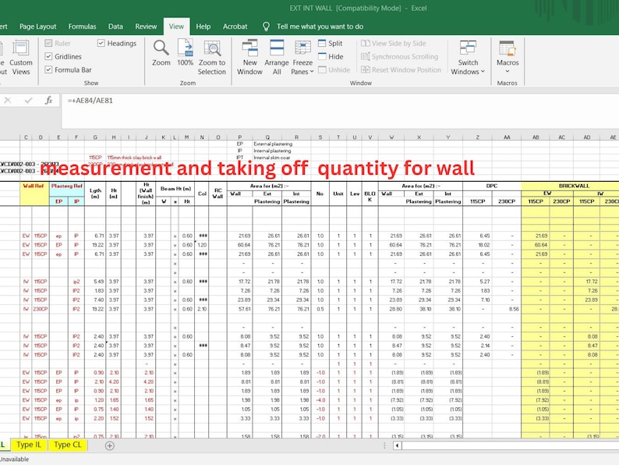Select column AB header

click(536, 137)
